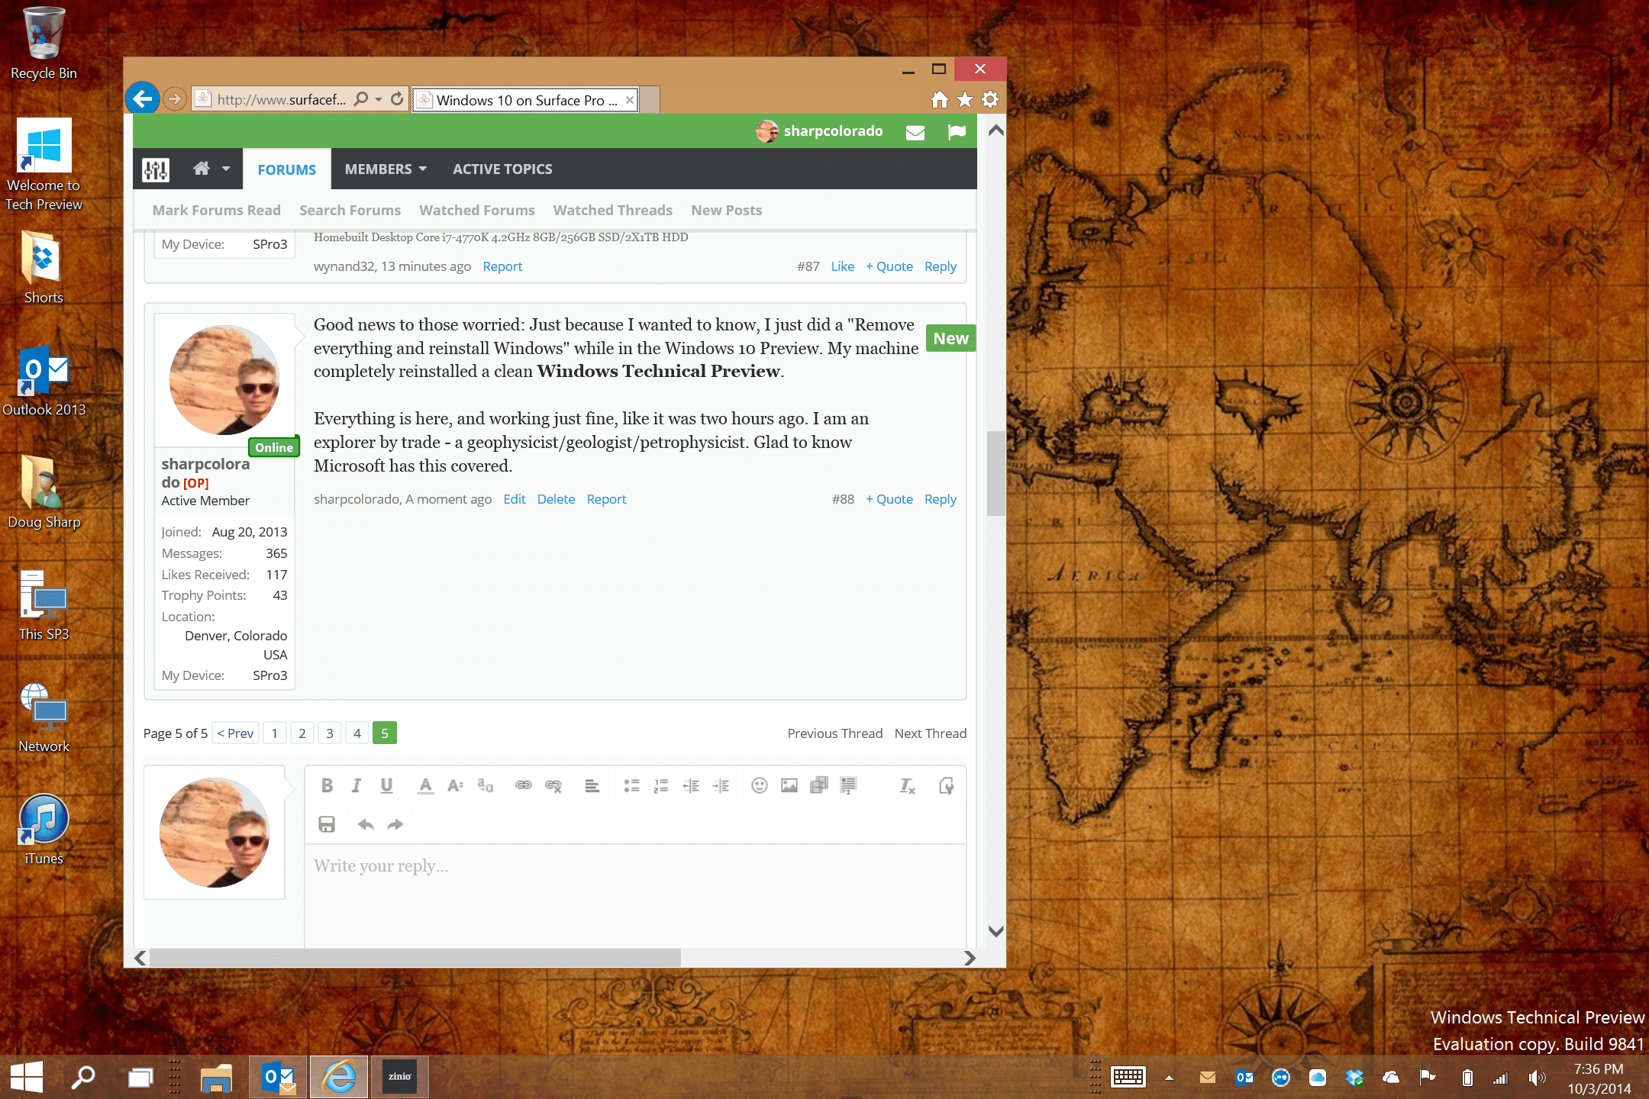Toggle BB code editor mode
Screen dimensions: 1649x1099
[x=946, y=785]
